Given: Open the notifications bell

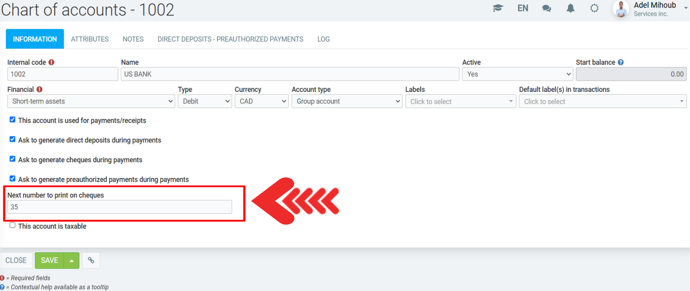Looking at the screenshot, I should pos(570,8).
